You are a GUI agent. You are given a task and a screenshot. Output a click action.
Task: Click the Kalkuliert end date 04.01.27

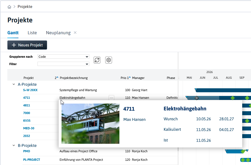point(227,130)
